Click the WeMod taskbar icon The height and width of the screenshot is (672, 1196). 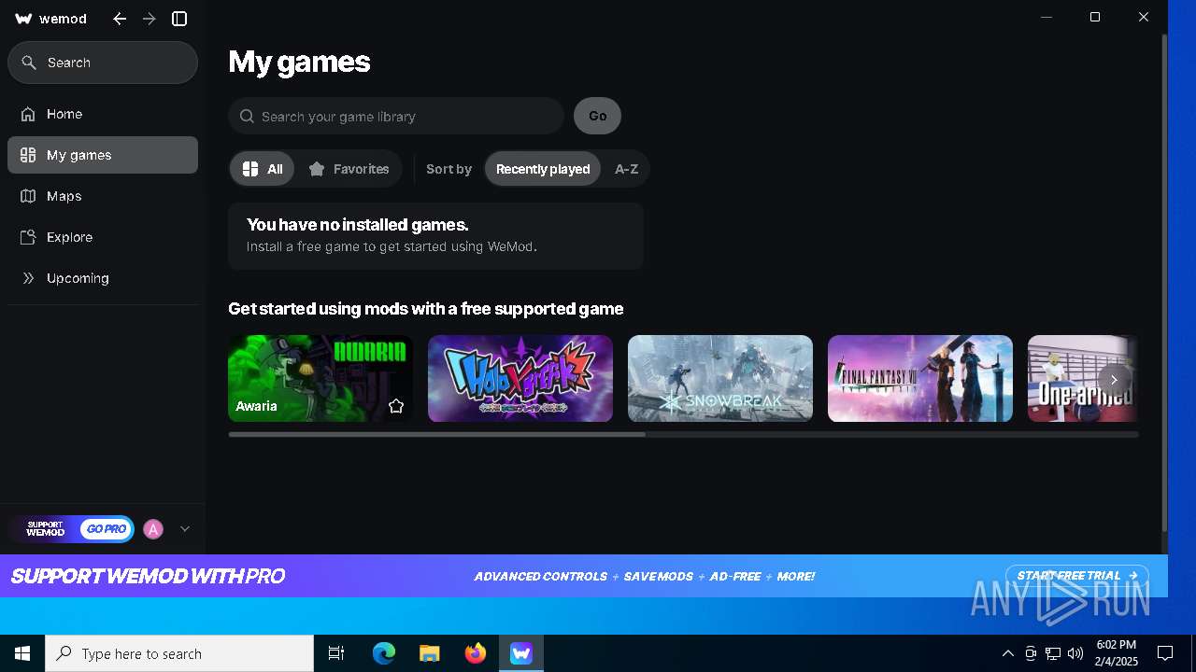pyautogui.click(x=521, y=653)
